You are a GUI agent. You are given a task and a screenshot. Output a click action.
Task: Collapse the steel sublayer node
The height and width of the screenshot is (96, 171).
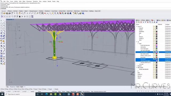pos(138,43)
